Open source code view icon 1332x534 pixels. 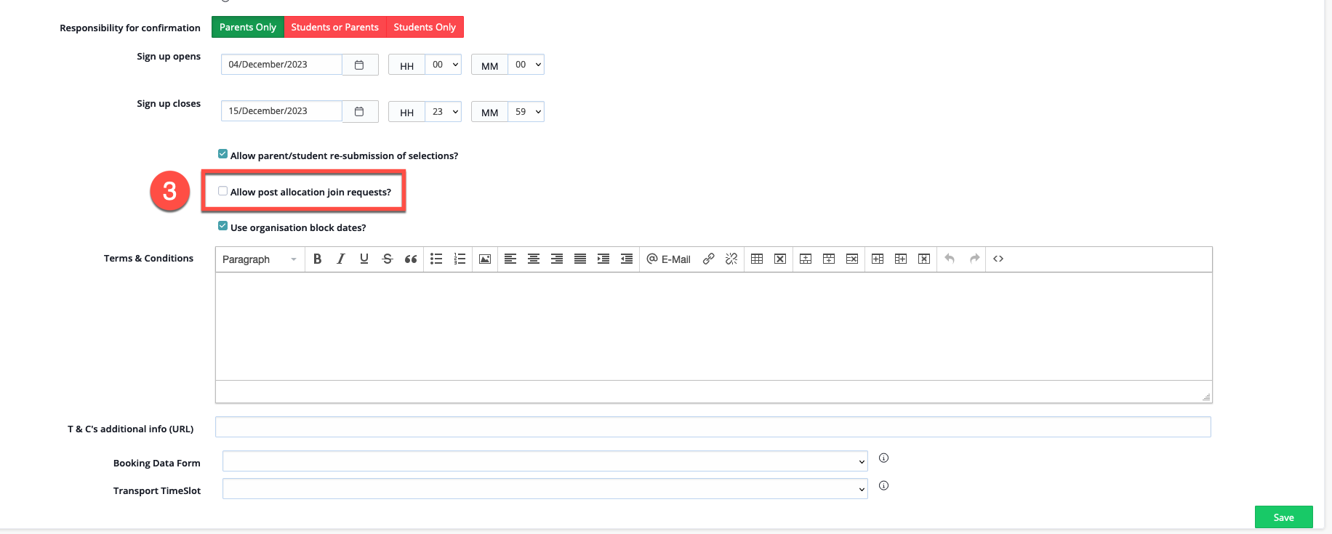pos(998,259)
